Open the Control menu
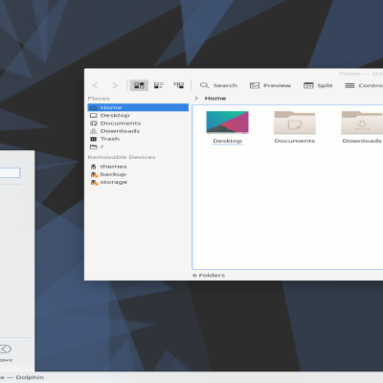 [x=364, y=85]
